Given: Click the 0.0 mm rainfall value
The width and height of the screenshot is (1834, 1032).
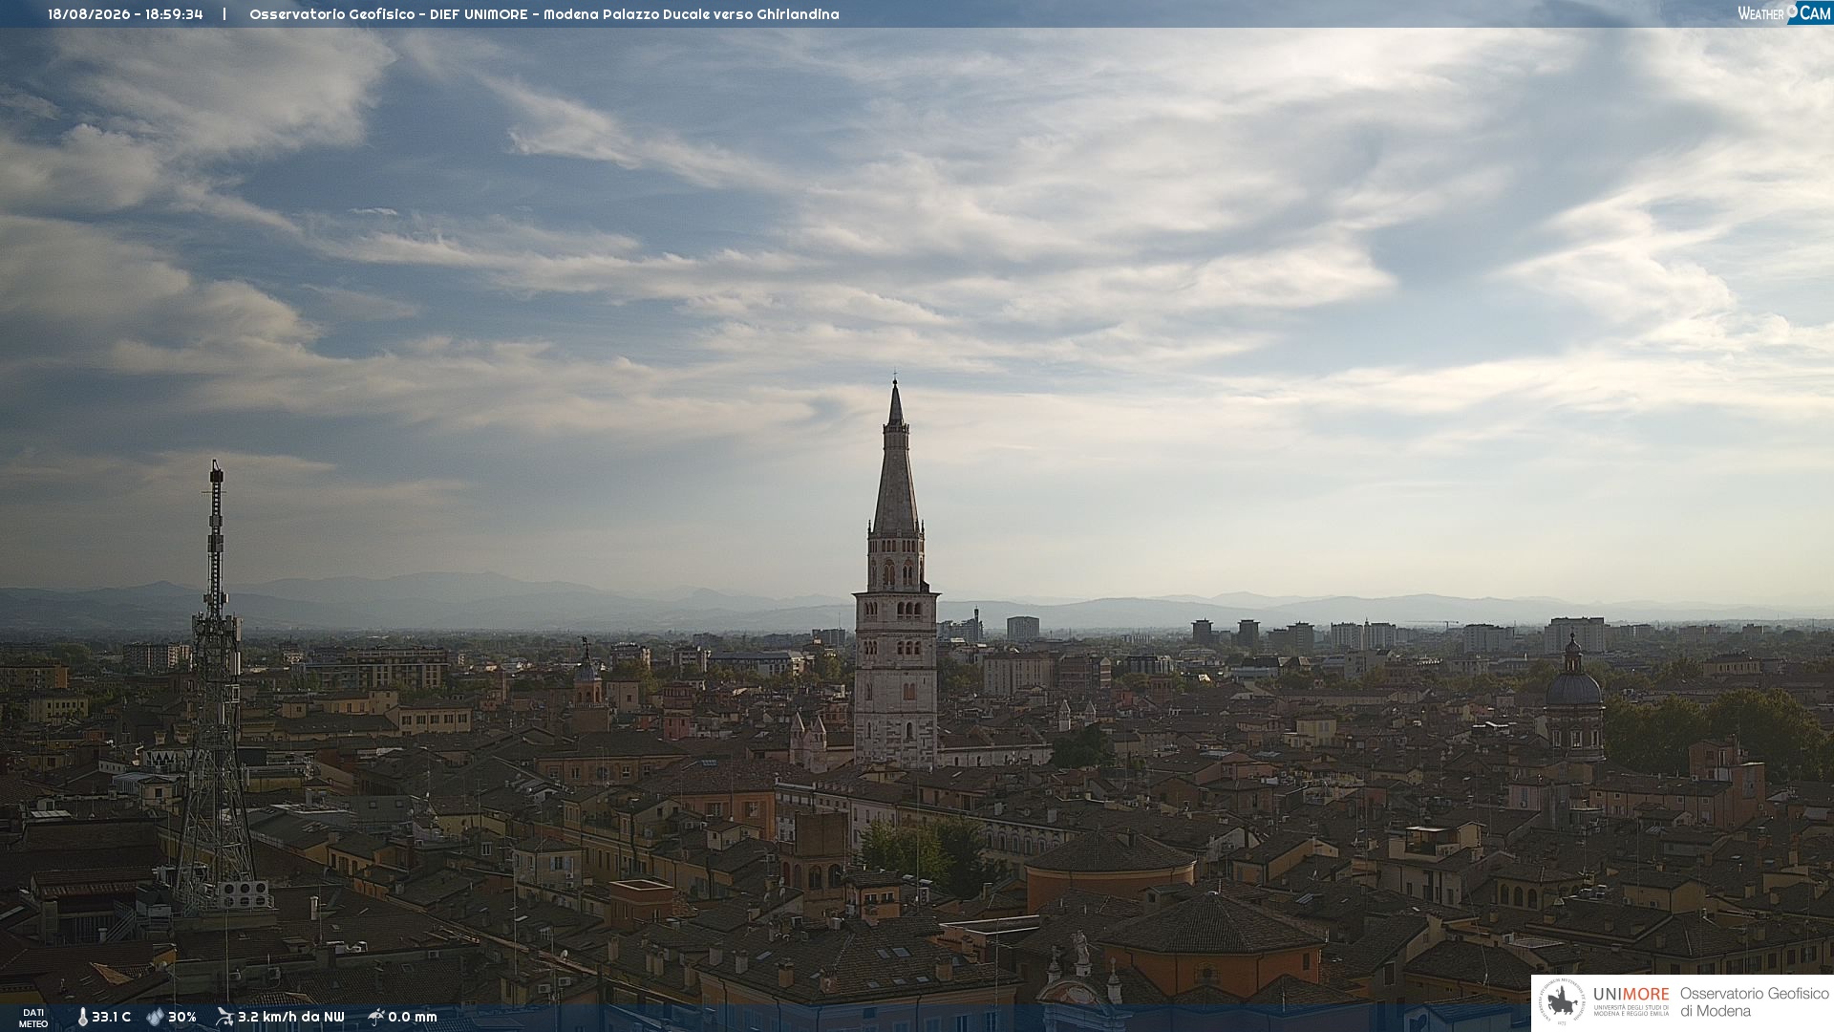Looking at the screenshot, I should click(413, 1017).
